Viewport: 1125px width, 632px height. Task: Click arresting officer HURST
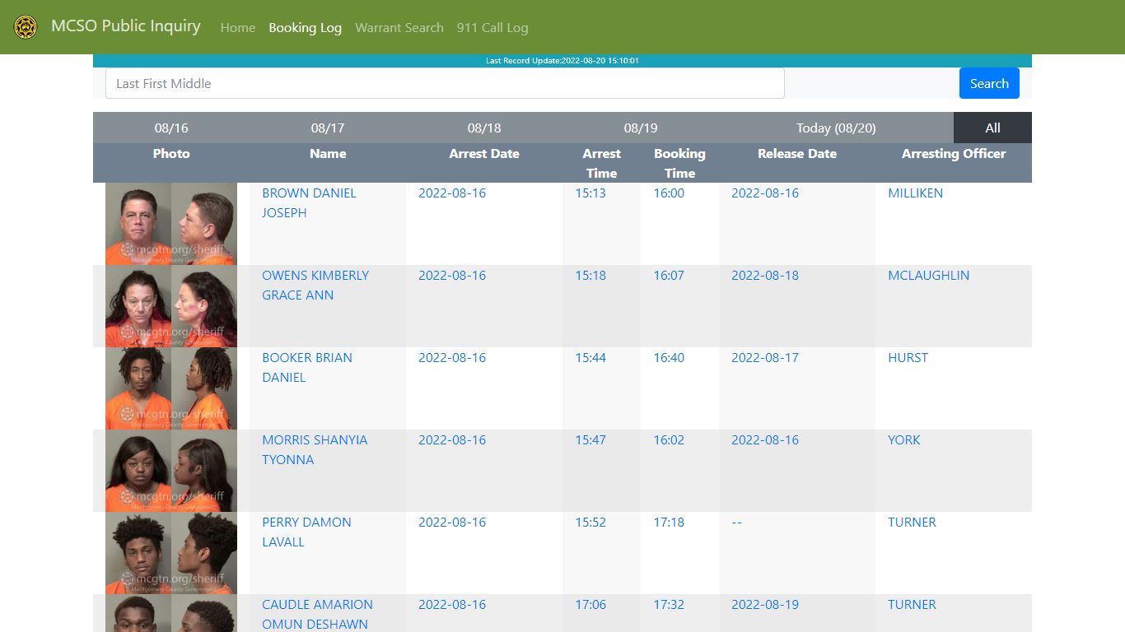coord(908,357)
